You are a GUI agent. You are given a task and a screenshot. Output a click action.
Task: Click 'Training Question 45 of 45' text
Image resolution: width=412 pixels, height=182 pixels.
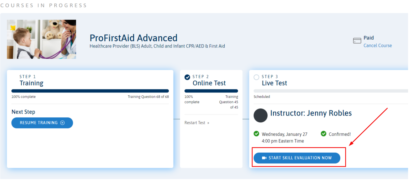click(x=229, y=102)
